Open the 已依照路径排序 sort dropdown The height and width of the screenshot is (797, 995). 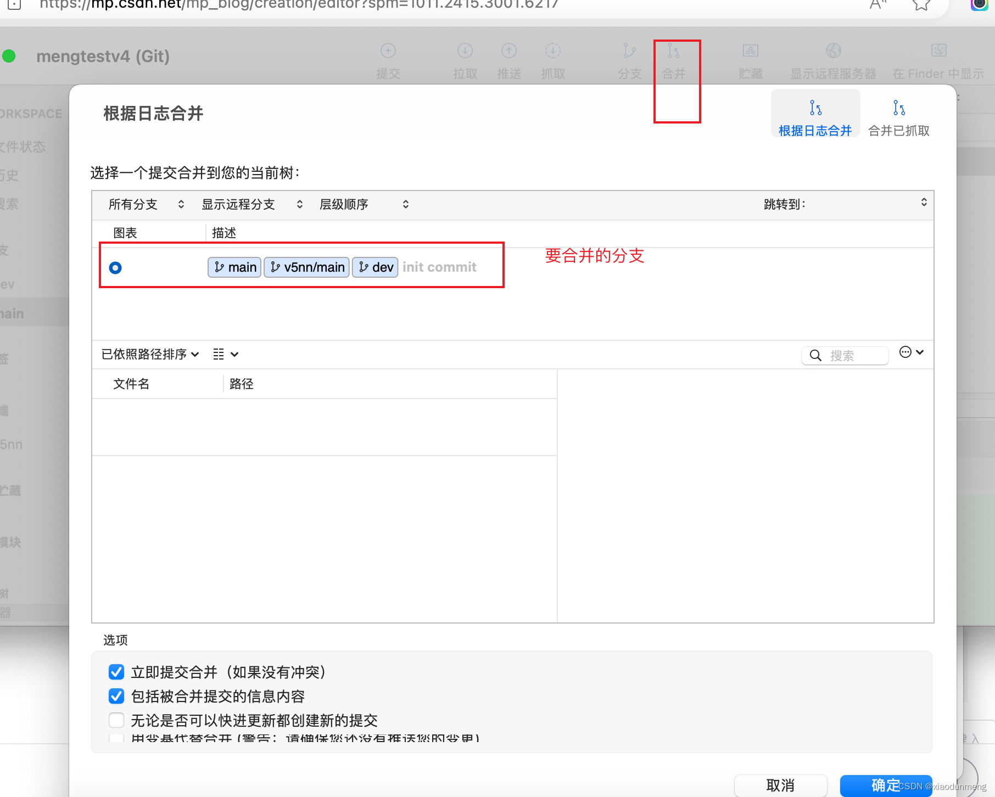[150, 355]
